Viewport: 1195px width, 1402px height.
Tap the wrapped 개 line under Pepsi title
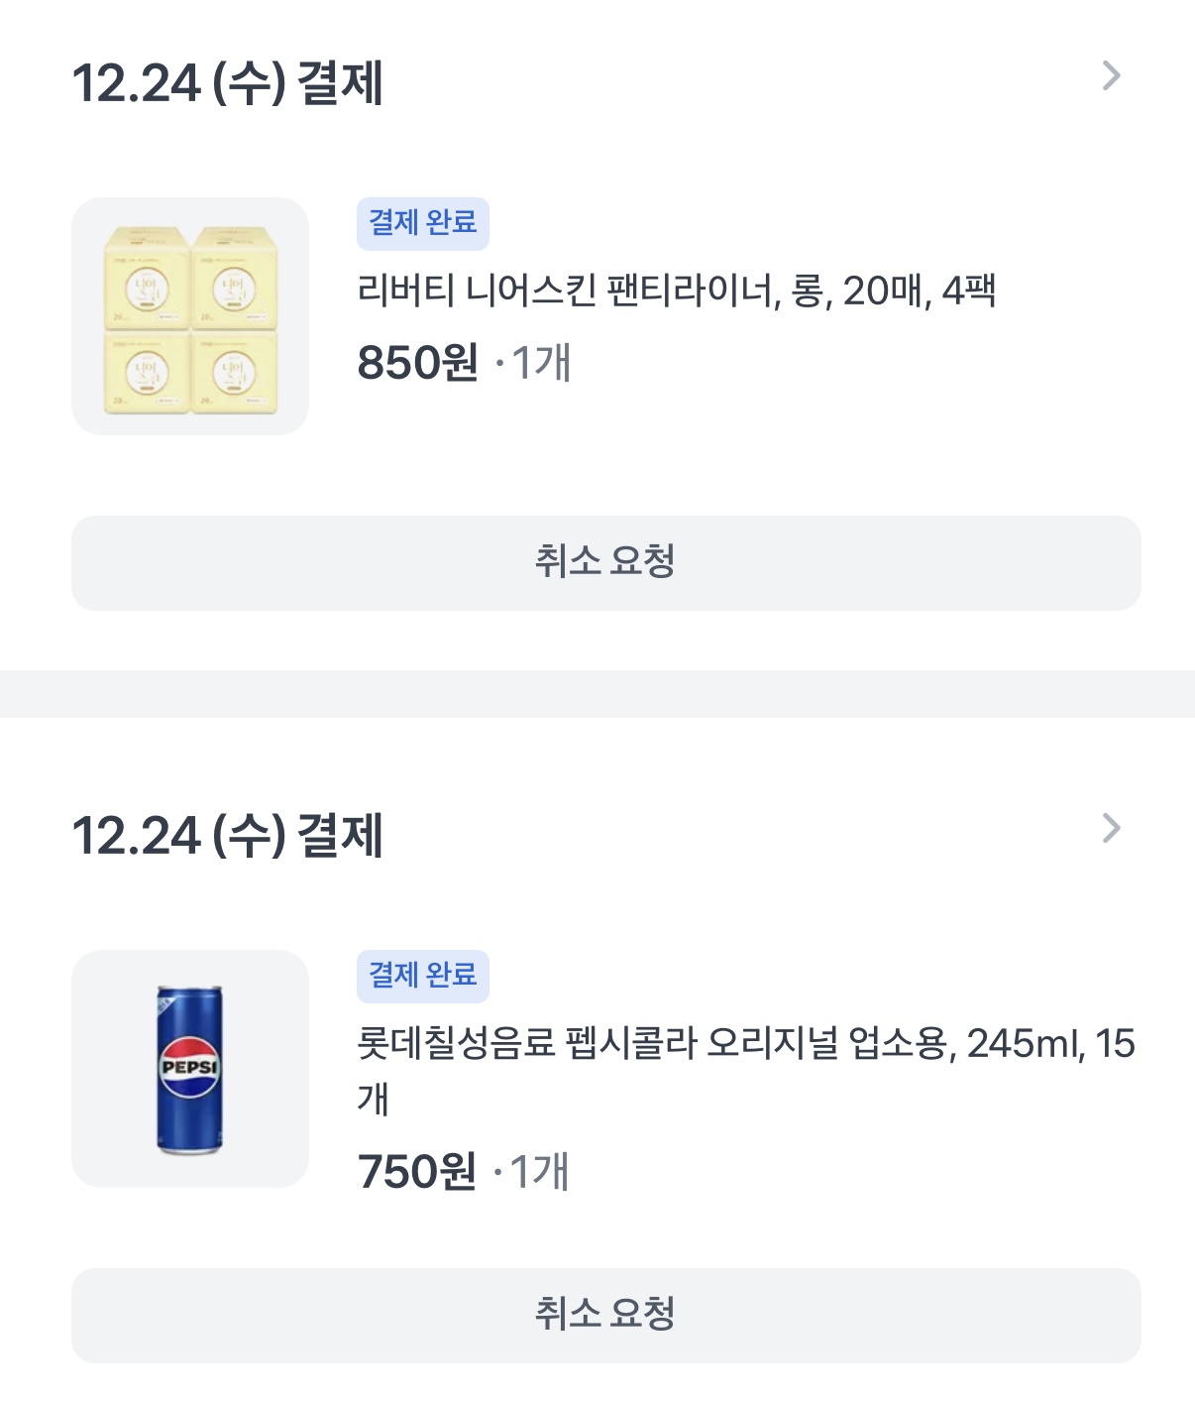click(373, 1100)
